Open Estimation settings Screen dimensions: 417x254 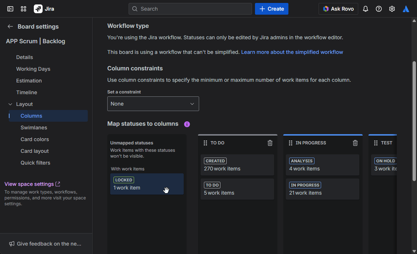click(29, 81)
